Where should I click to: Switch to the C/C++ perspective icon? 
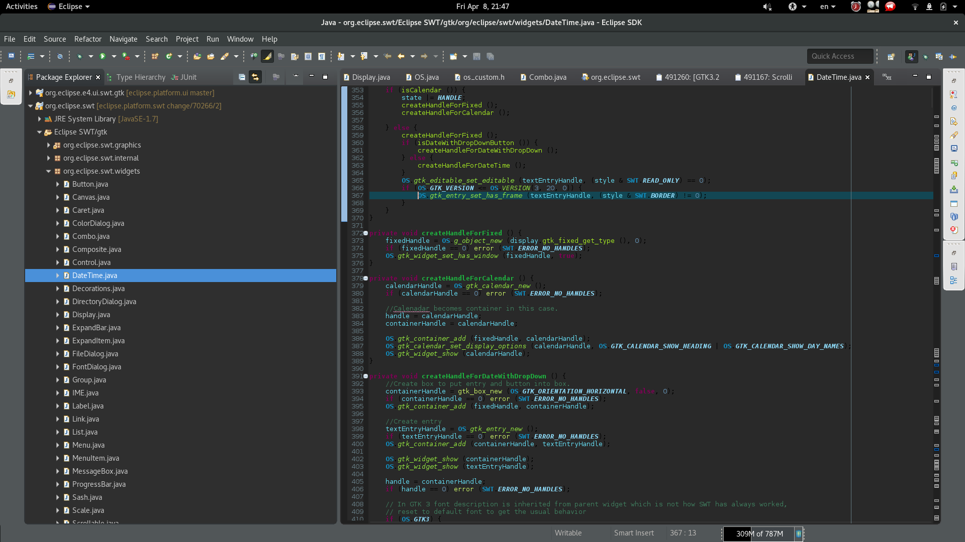click(939, 56)
